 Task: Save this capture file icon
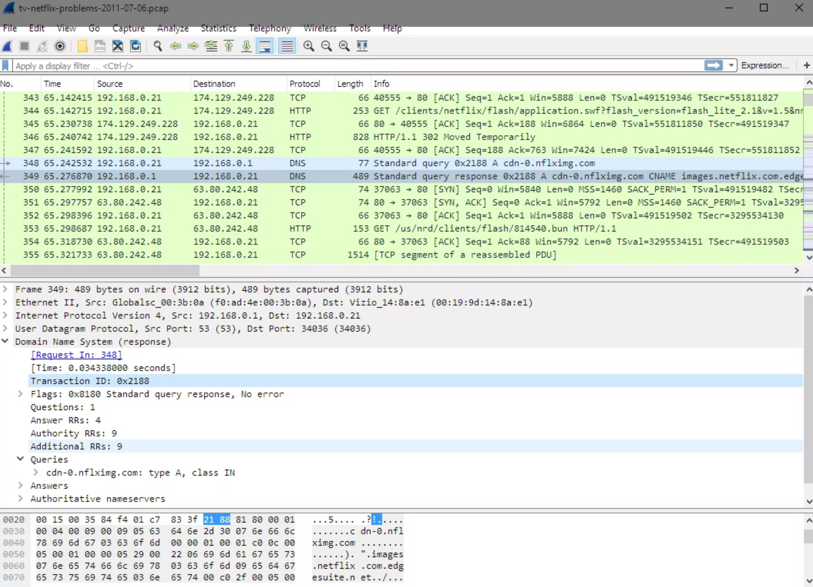click(x=100, y=46)
